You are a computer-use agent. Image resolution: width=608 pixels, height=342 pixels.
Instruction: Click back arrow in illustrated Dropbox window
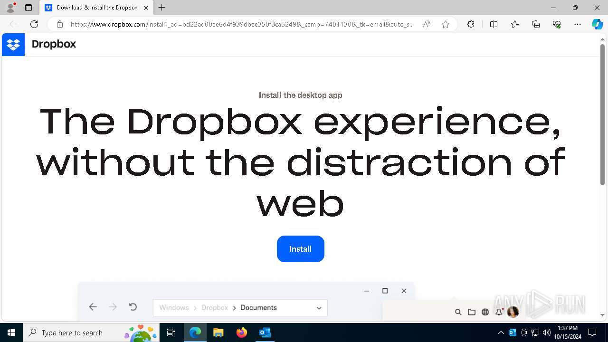93,307
